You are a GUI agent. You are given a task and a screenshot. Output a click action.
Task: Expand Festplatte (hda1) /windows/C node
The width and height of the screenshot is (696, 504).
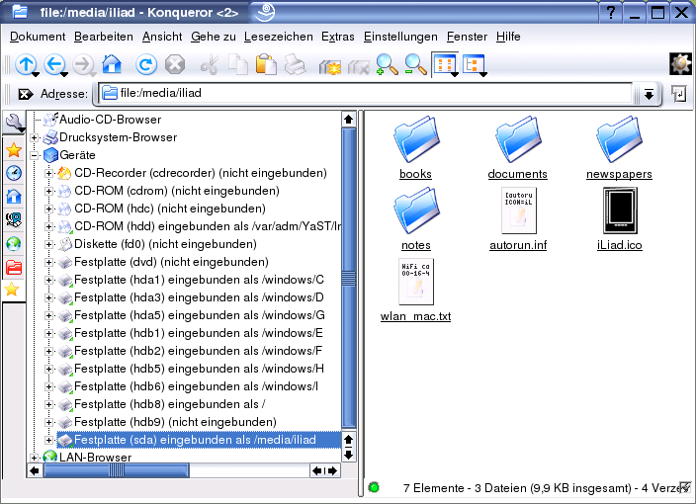48,280
